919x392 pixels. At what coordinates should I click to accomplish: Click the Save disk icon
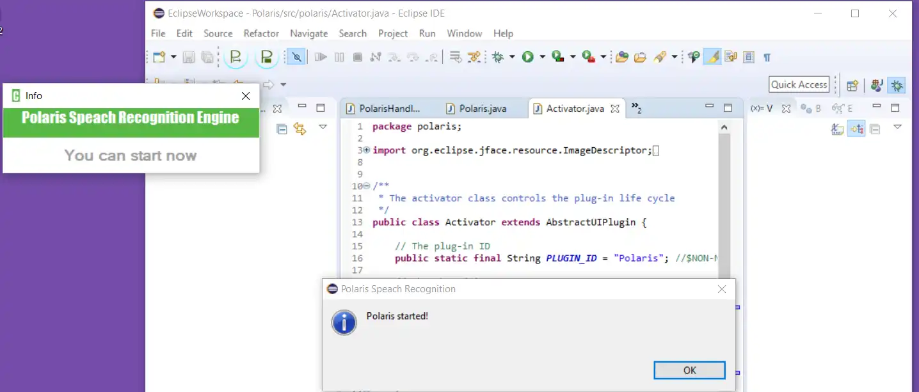[189, 57]
